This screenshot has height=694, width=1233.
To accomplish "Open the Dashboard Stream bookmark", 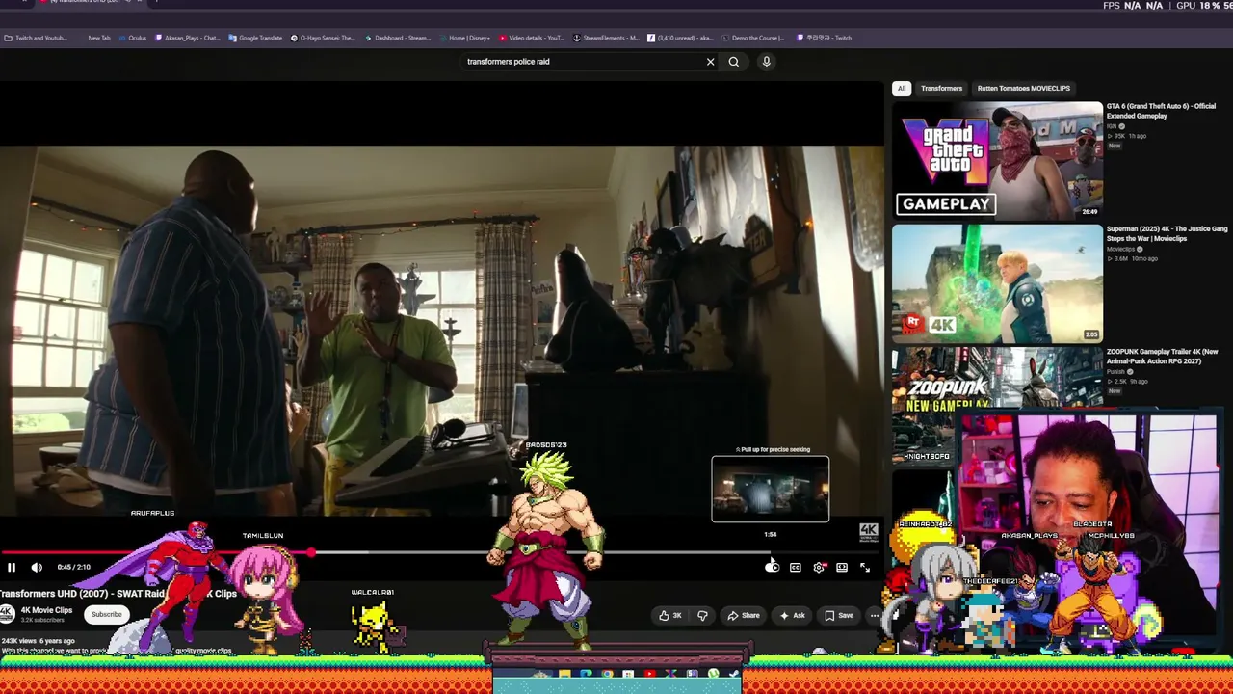I will coord(397,39).
